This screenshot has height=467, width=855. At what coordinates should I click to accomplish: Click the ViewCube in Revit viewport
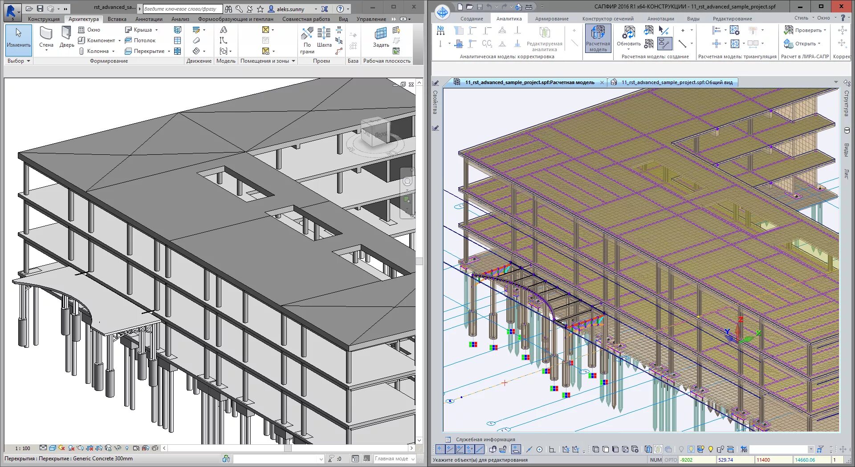(x=376, y=132)
